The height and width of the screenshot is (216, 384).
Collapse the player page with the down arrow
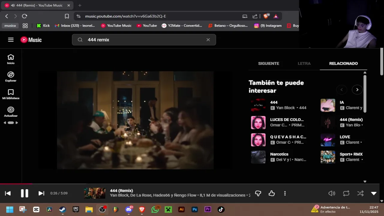click(x=374, y=193)
